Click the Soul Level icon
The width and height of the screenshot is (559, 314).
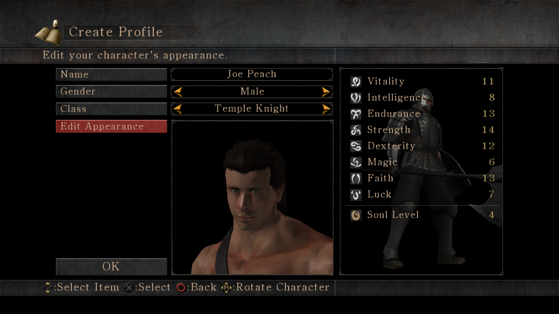(x=355, y=215)
